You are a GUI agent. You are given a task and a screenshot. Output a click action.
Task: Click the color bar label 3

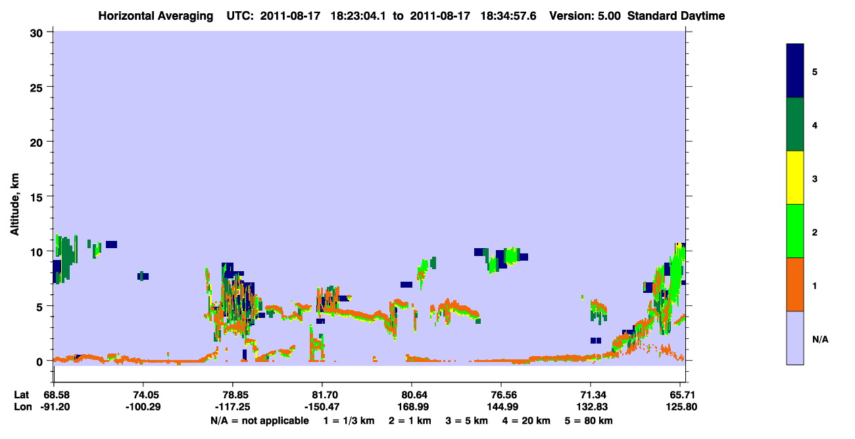pyautogui.click(x=815, y=178)
